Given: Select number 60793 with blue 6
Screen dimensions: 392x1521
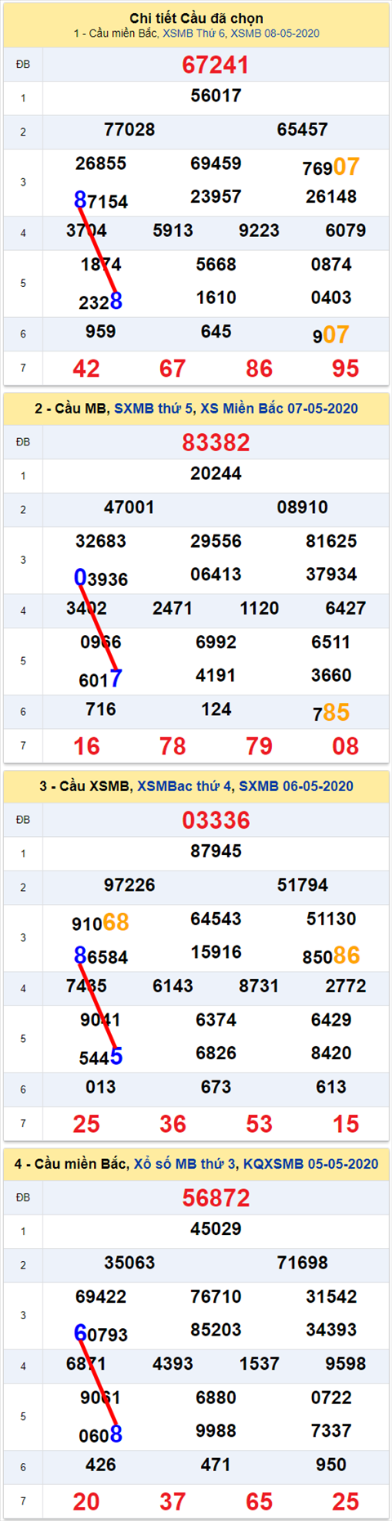Looking at the screenshot, I should pos(100,1334).
